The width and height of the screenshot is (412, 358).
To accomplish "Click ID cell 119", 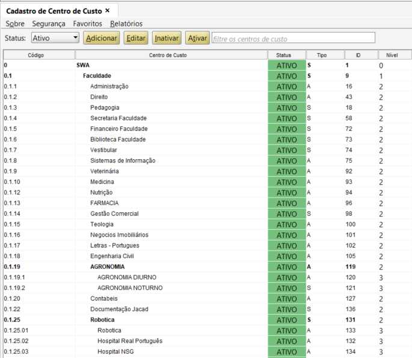I will pyautogui.click(x=361, y=266).
